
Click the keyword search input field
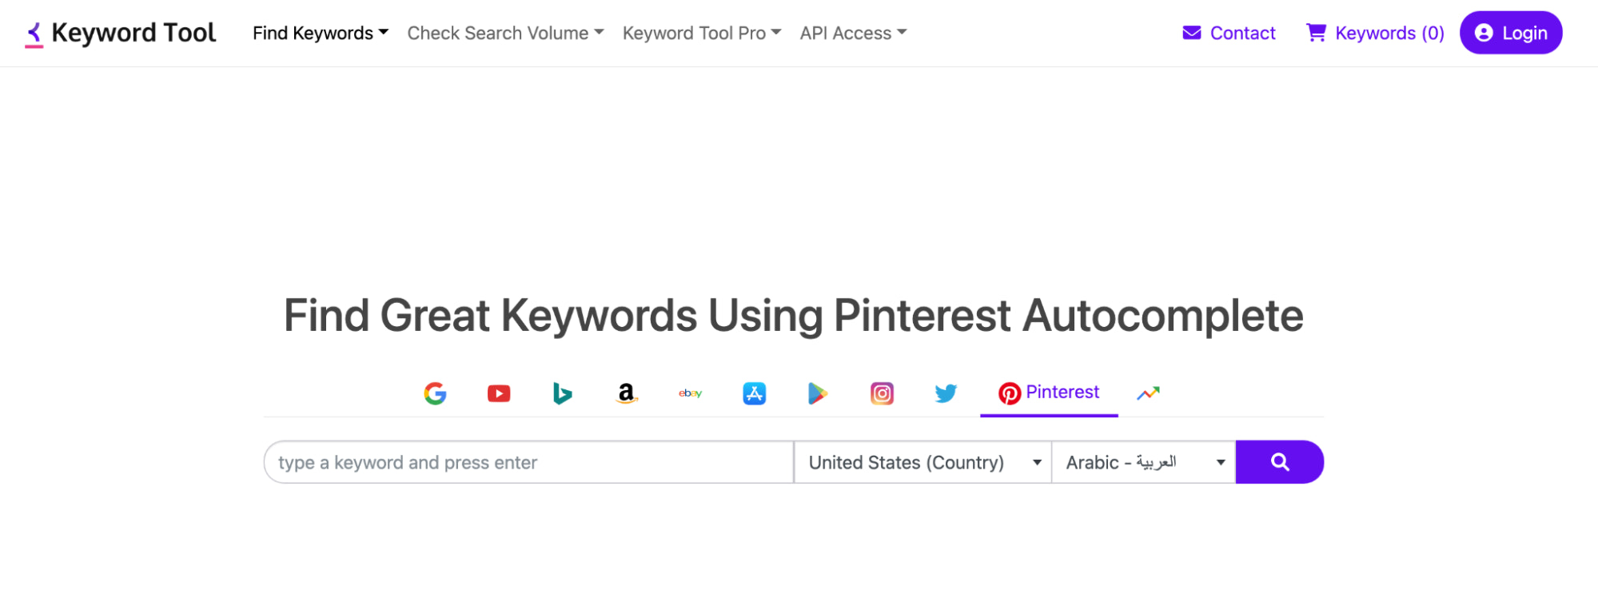pos(528,462)
